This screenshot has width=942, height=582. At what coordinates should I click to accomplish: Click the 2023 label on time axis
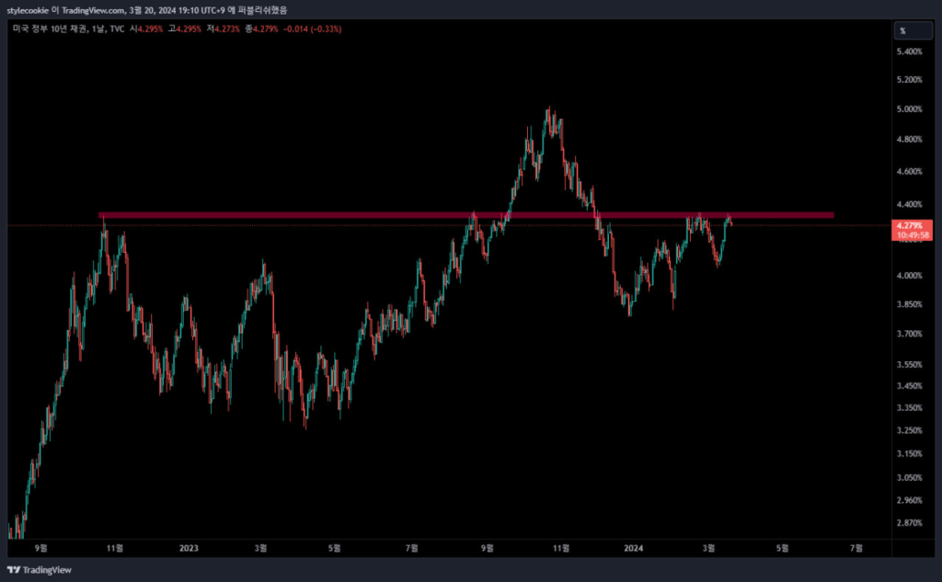188,548
